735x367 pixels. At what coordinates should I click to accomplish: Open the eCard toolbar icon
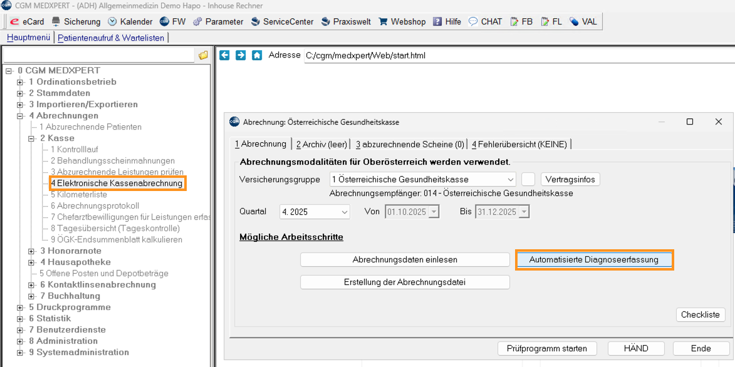[14, 21]
